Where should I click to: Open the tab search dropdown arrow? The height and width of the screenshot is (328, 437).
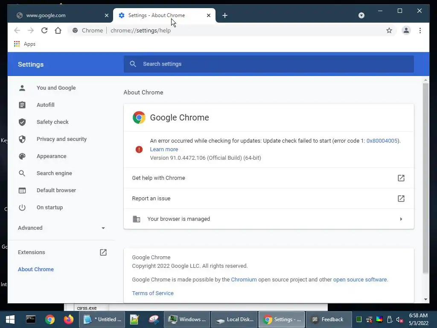point(361,15)
